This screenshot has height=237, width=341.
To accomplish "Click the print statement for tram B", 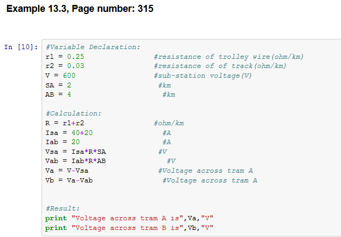I will [x=129, y=228].
